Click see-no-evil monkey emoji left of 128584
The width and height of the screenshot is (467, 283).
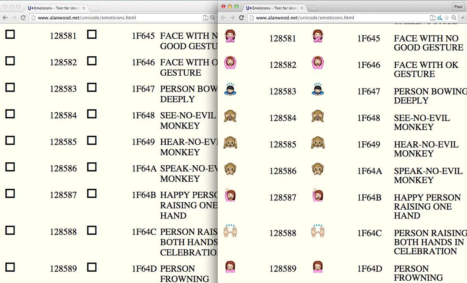point(230,116)
